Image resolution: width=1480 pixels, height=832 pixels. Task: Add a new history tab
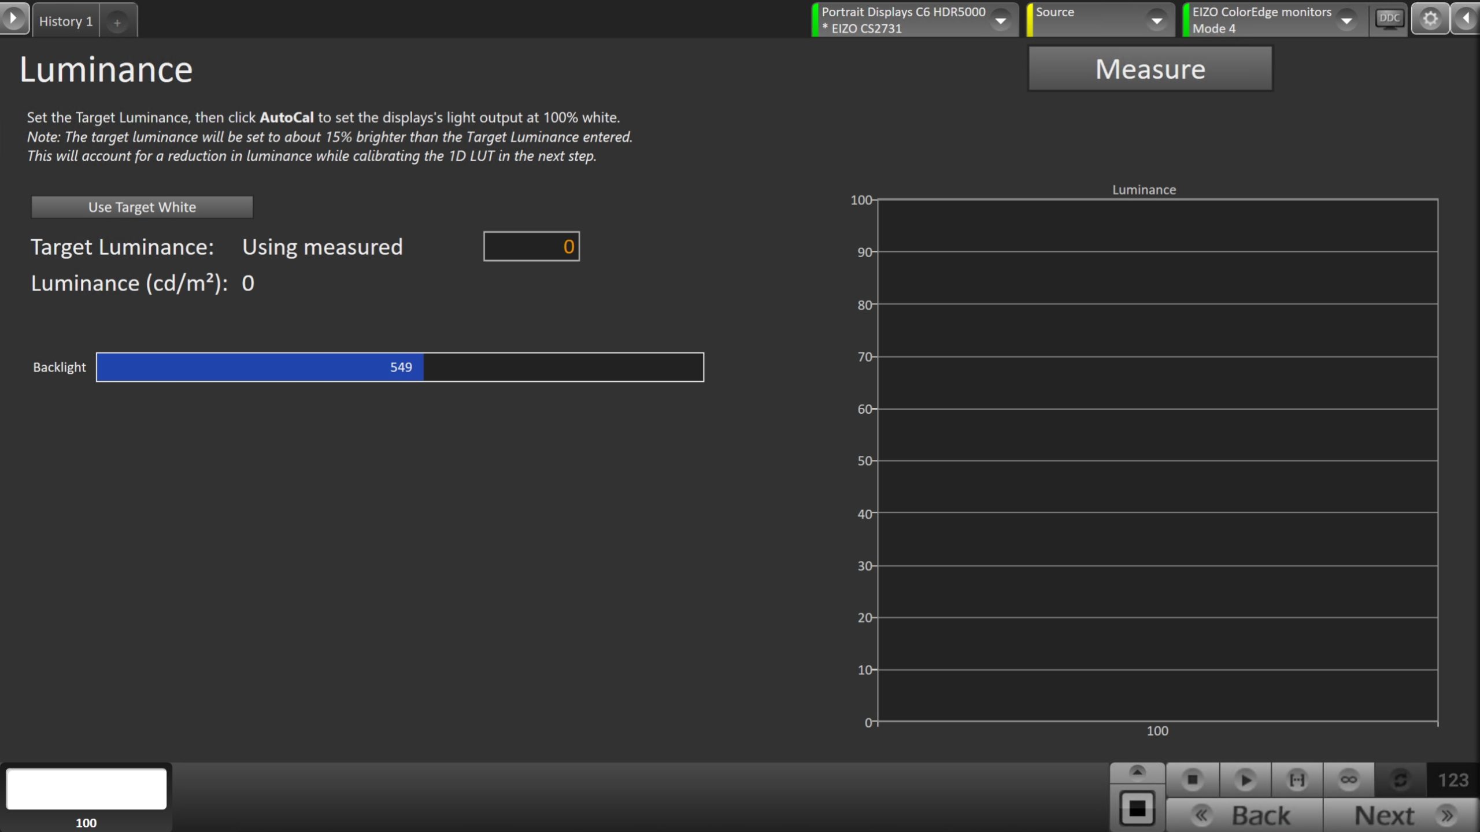tap(117, 23)
